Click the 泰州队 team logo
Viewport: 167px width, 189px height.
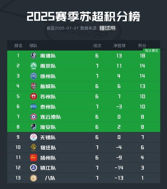33,107
